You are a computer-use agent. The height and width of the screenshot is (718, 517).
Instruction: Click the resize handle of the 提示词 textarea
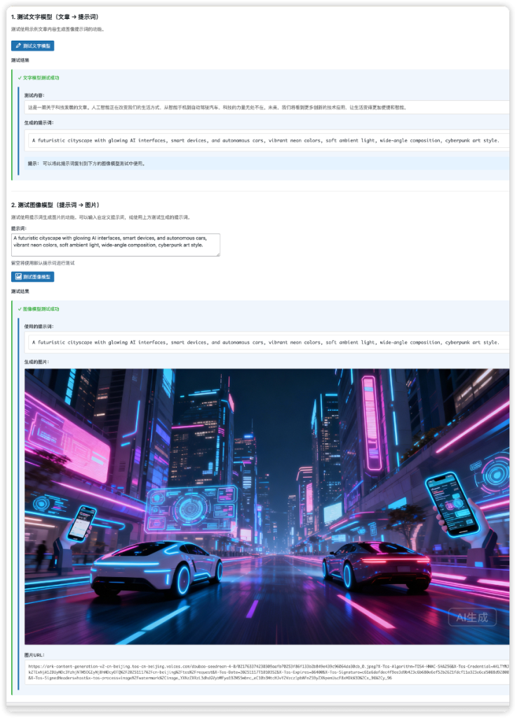pos(218,255)
